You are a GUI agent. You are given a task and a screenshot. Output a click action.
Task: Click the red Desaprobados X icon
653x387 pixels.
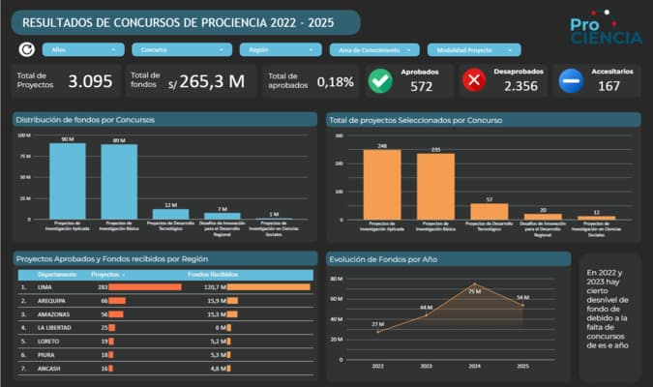pos(474,80)
